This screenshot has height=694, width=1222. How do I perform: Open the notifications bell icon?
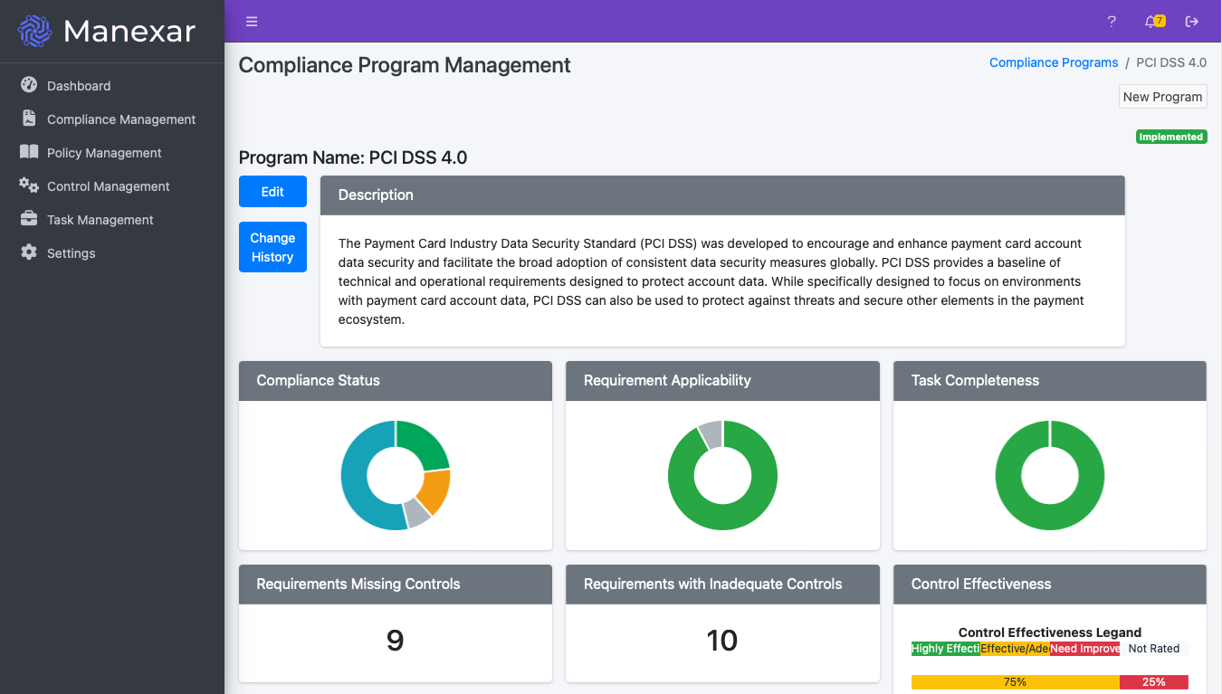pos(1151,22)
